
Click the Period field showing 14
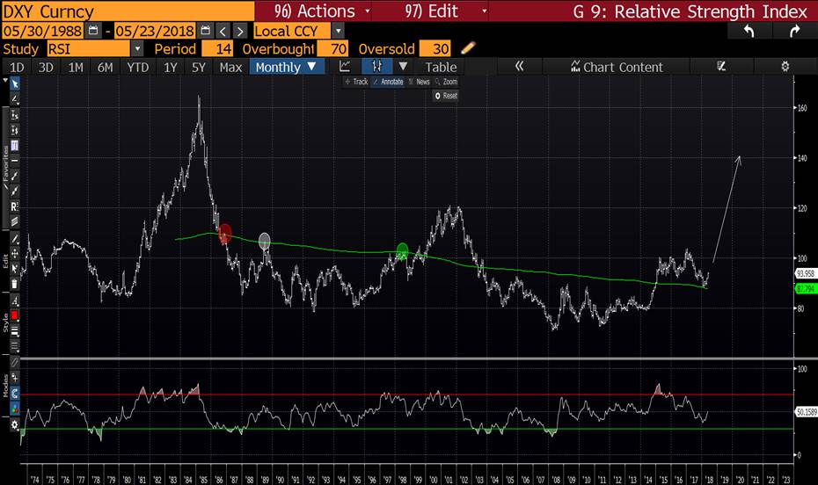(x=217, y=49)
